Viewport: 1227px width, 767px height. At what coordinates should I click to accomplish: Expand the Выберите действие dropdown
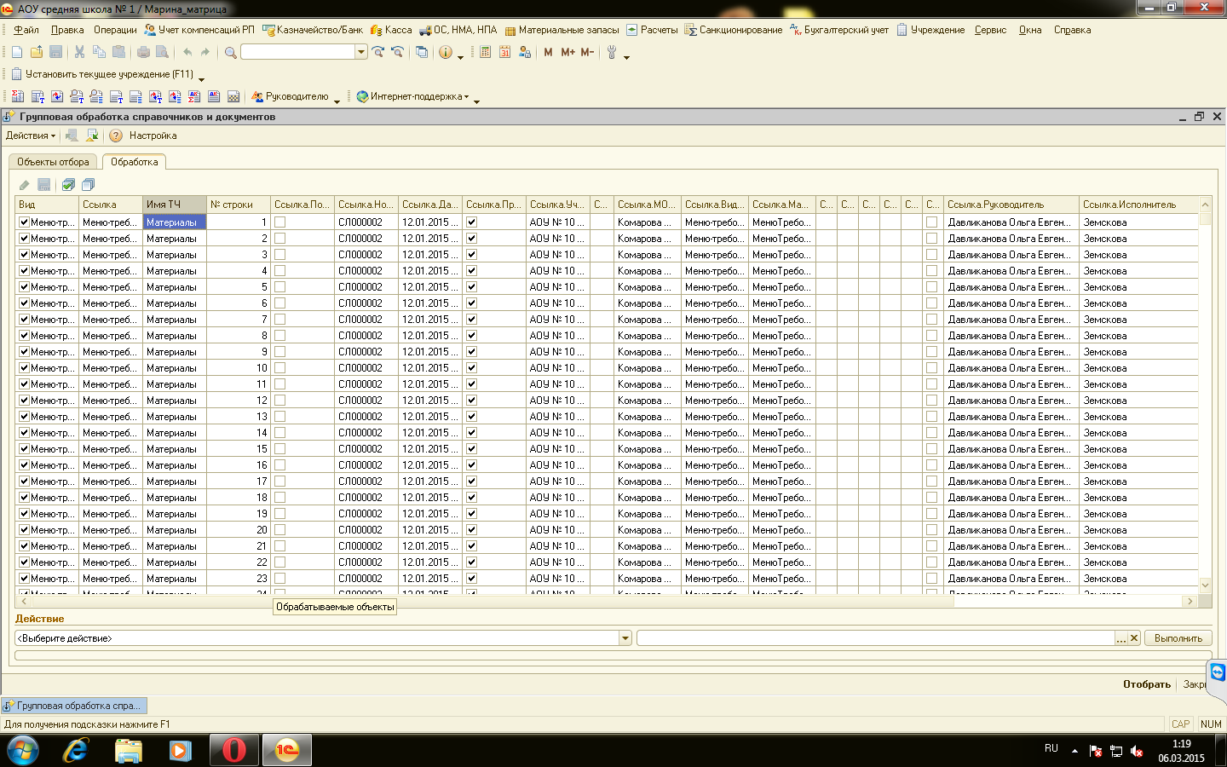pyautogui.click(x=625, y=638)
